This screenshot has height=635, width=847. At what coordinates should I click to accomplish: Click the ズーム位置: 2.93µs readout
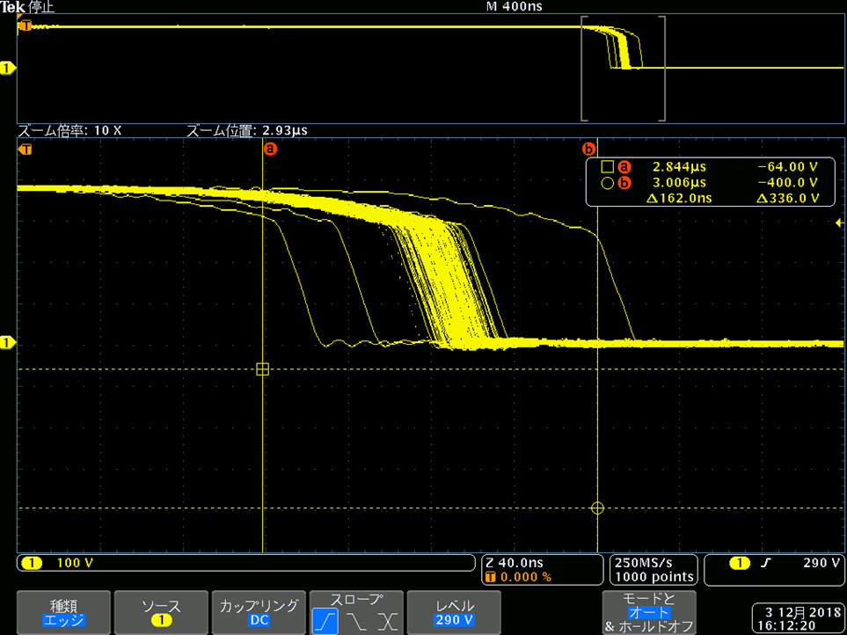tap(247, 131)
